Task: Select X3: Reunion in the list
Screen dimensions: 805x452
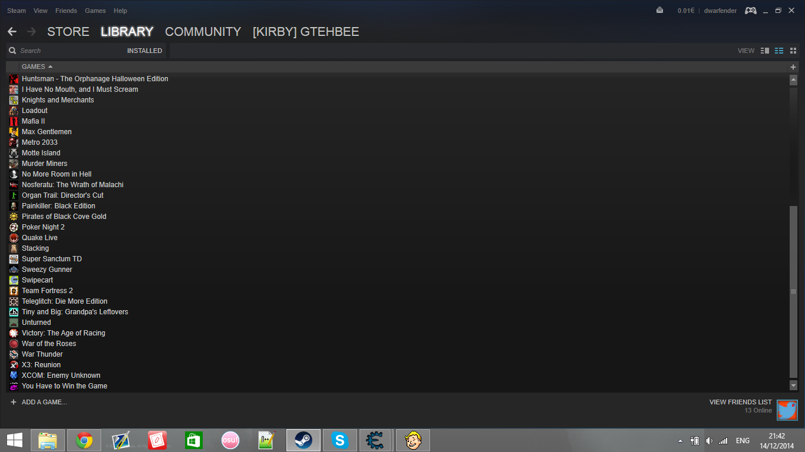Action: 41,365
